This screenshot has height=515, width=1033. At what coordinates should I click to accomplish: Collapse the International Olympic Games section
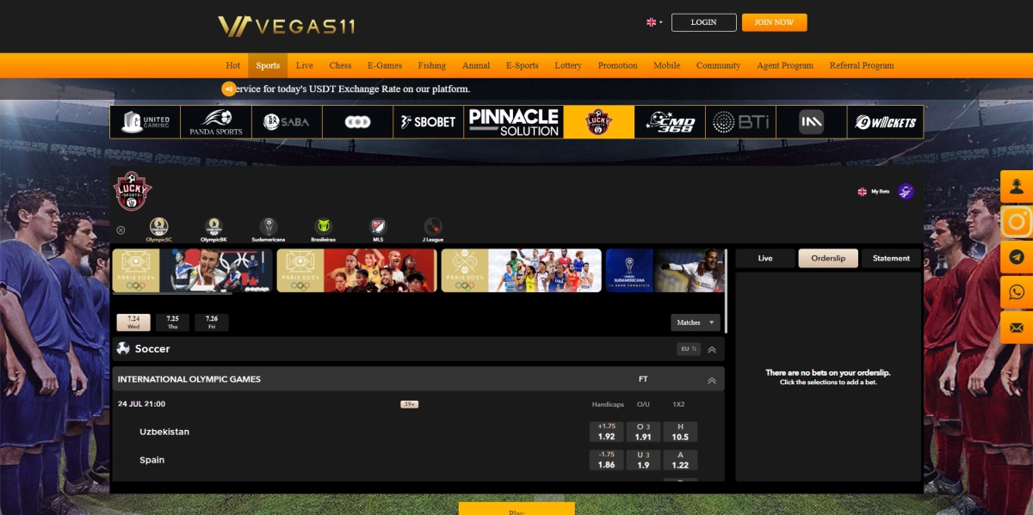click(712, 380)
